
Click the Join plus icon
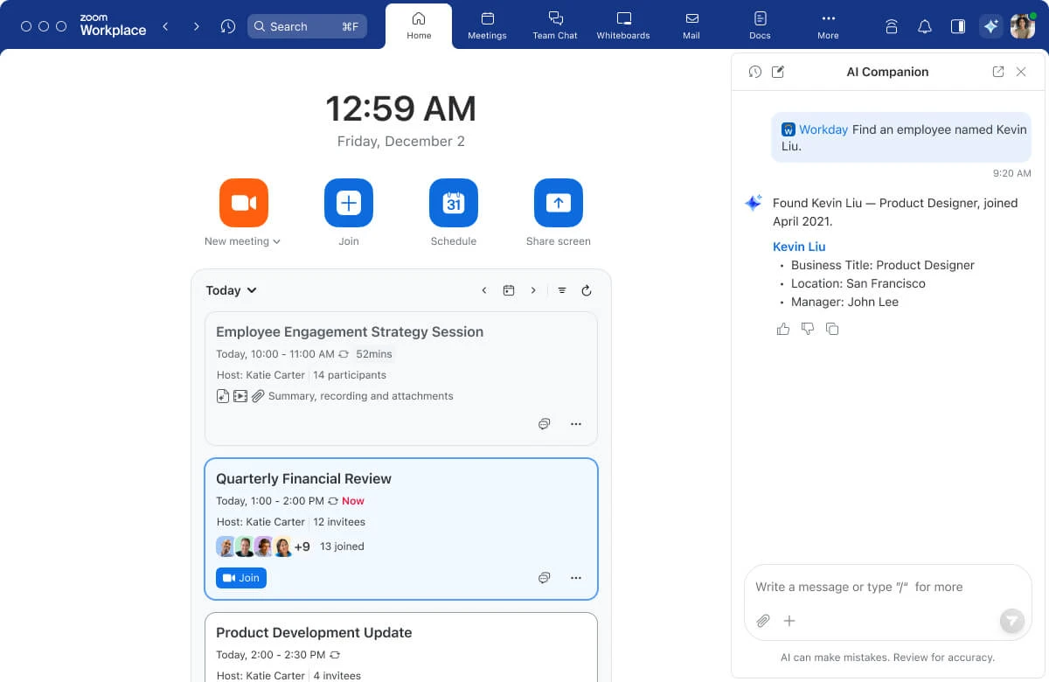349,203
